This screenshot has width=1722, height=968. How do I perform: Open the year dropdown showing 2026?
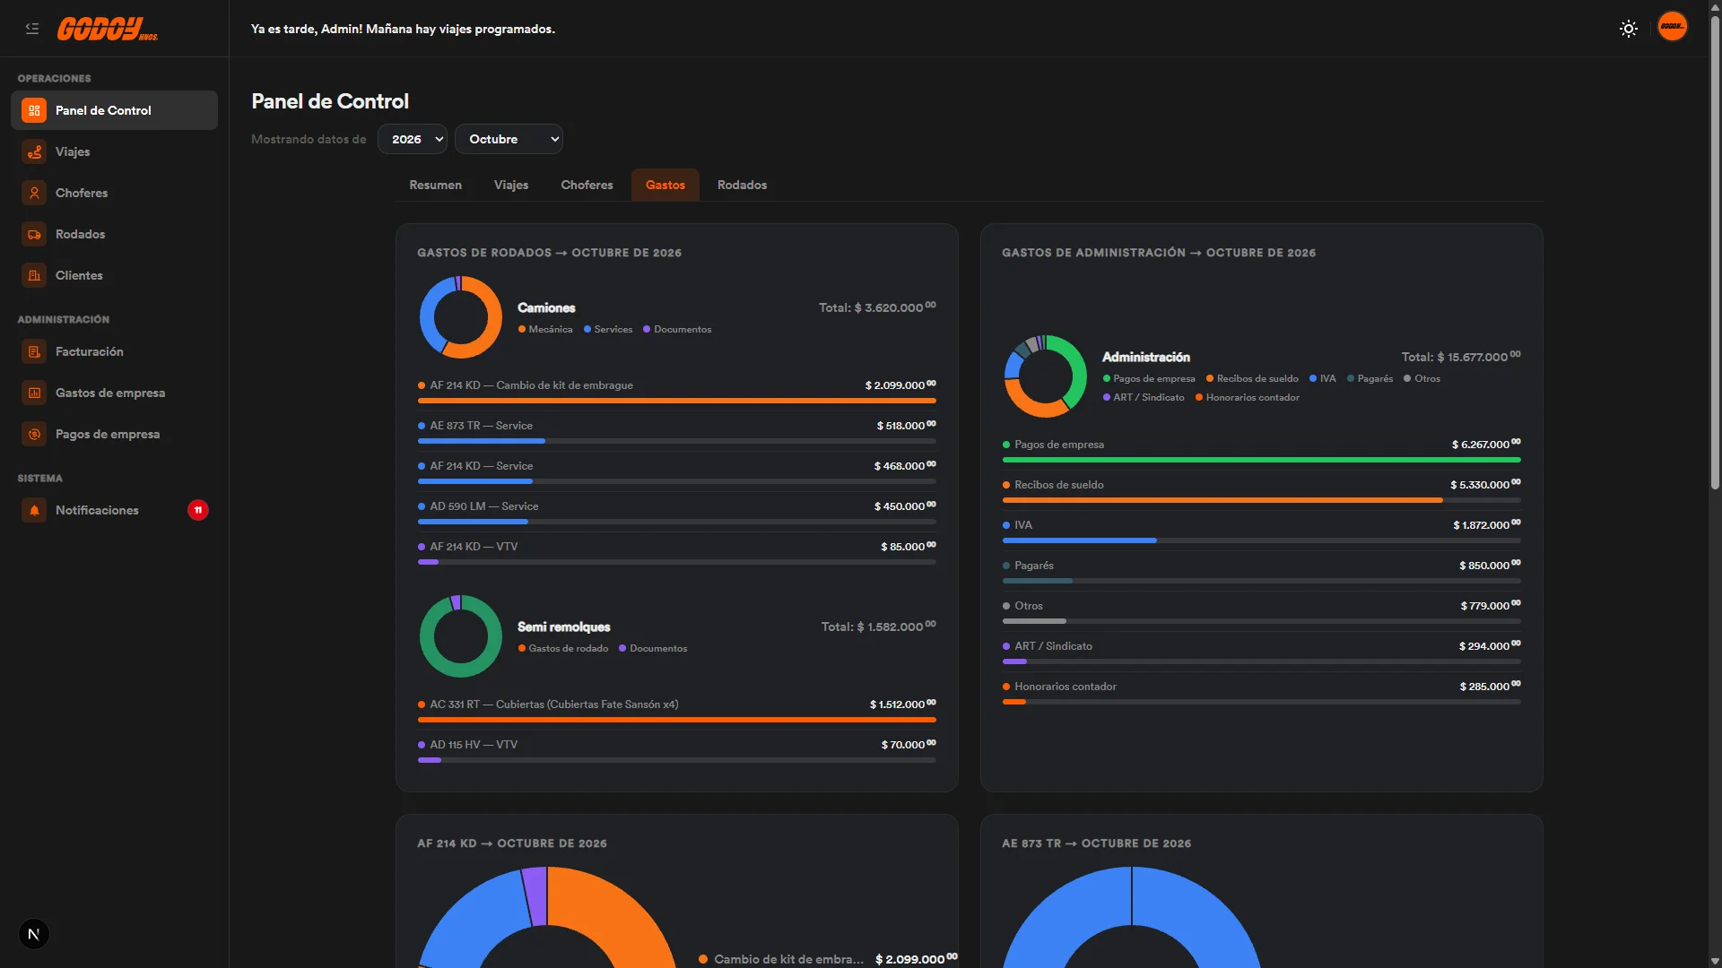[413, 139]
